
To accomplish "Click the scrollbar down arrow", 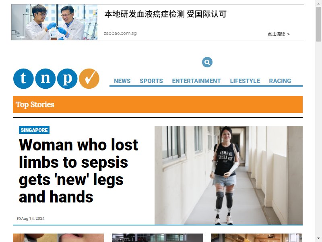I will pyautogui.click(x=319, y=239).
